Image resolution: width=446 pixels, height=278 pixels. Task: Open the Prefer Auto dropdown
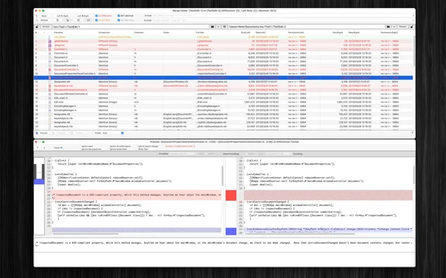pos(113,133)
